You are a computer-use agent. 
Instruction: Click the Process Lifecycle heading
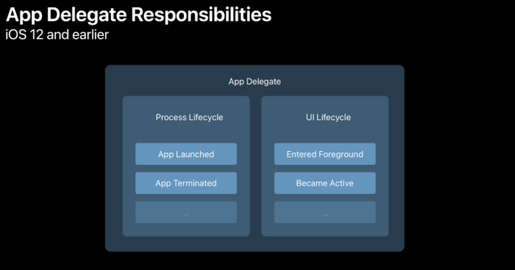tap(189, 117)
